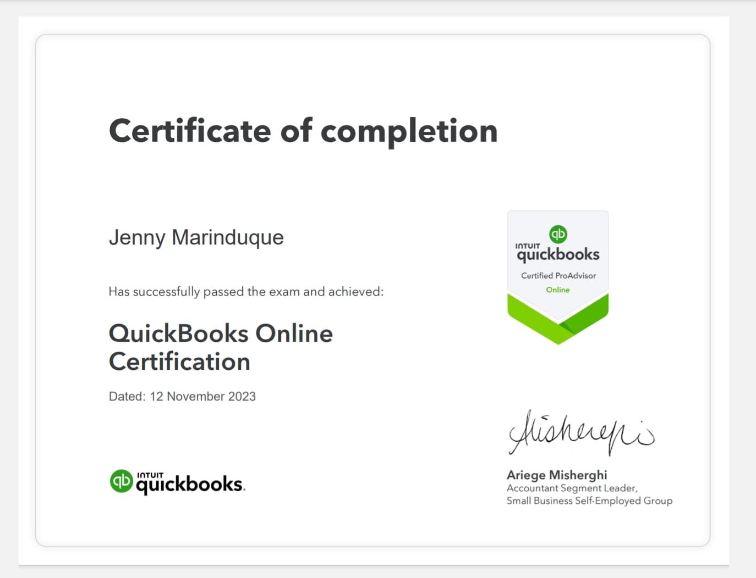Click the Dated 12 November 2023 text
Viewport: 756px width, 578px height.
coord(182,396)
